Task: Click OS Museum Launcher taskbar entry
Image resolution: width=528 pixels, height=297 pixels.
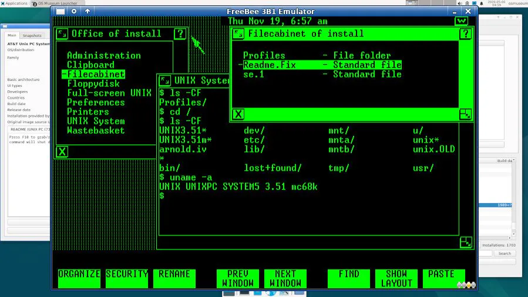Action: (x=55, y=4)
